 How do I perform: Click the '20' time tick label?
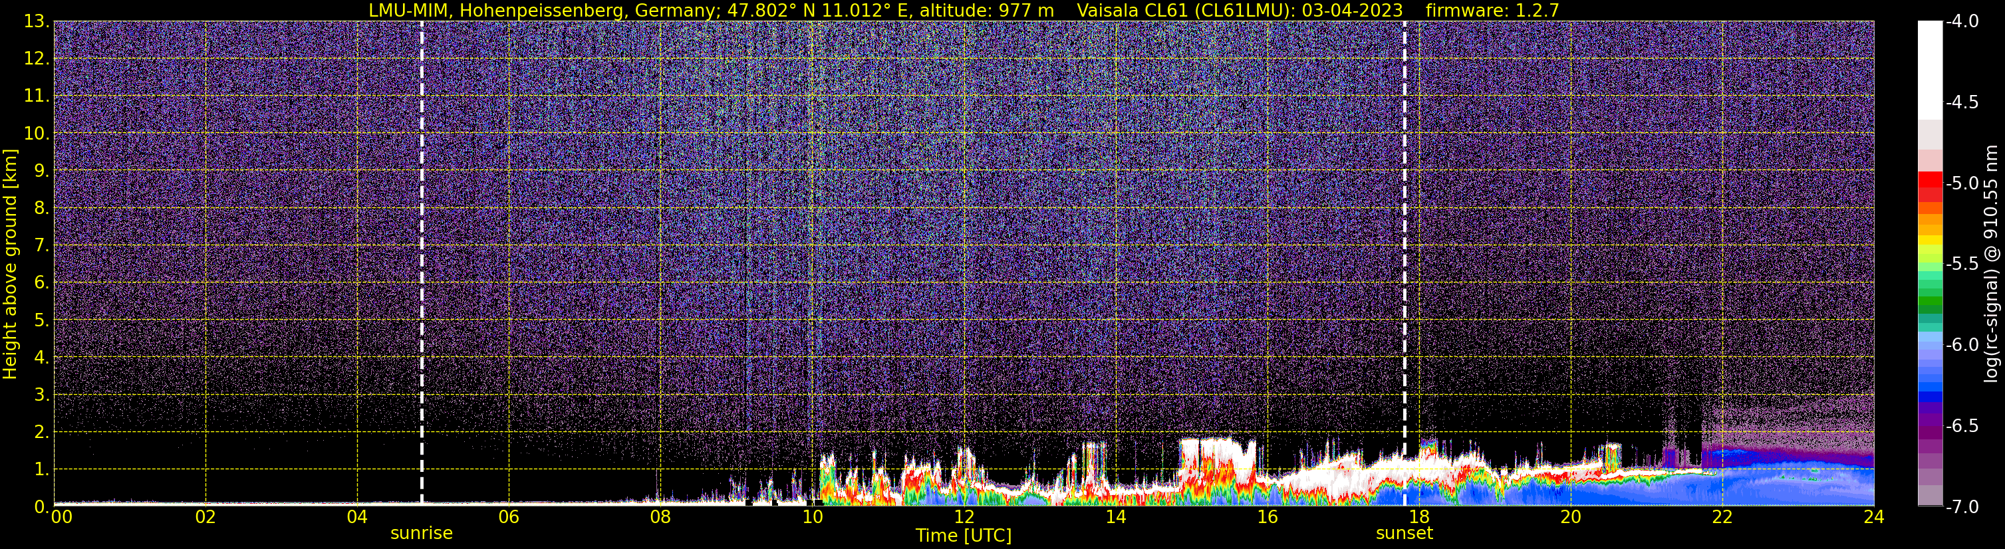(x=1571, y=517)
